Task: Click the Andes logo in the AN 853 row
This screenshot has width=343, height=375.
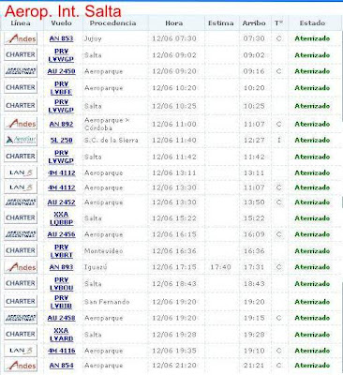Action: [x=21, y=38]
